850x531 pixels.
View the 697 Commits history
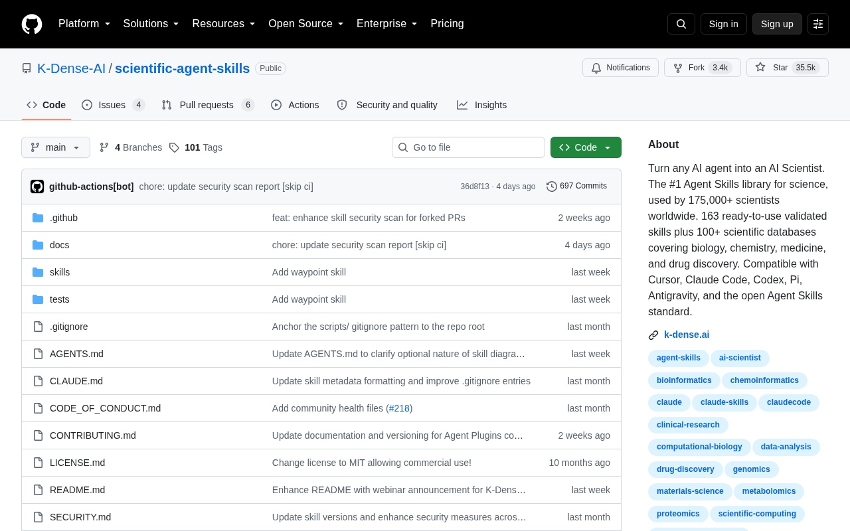[x=576, y=187]
